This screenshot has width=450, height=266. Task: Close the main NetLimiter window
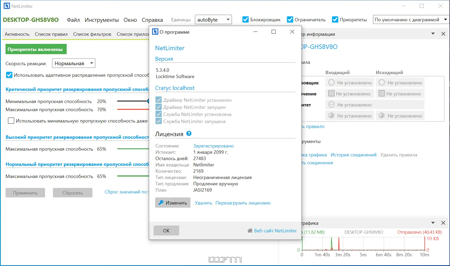440,6
